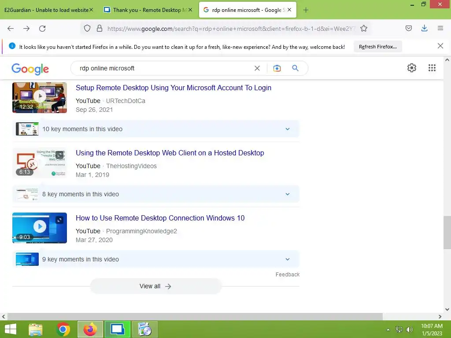
Task: Click the vertical scrollbar down arrow
Action: pyautogui.click(x=447, y=309)
